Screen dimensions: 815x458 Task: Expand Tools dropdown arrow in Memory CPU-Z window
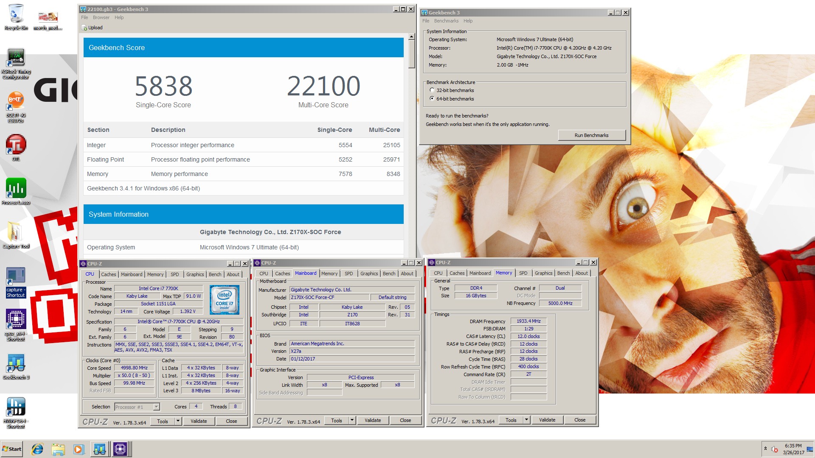click(526, 420)
